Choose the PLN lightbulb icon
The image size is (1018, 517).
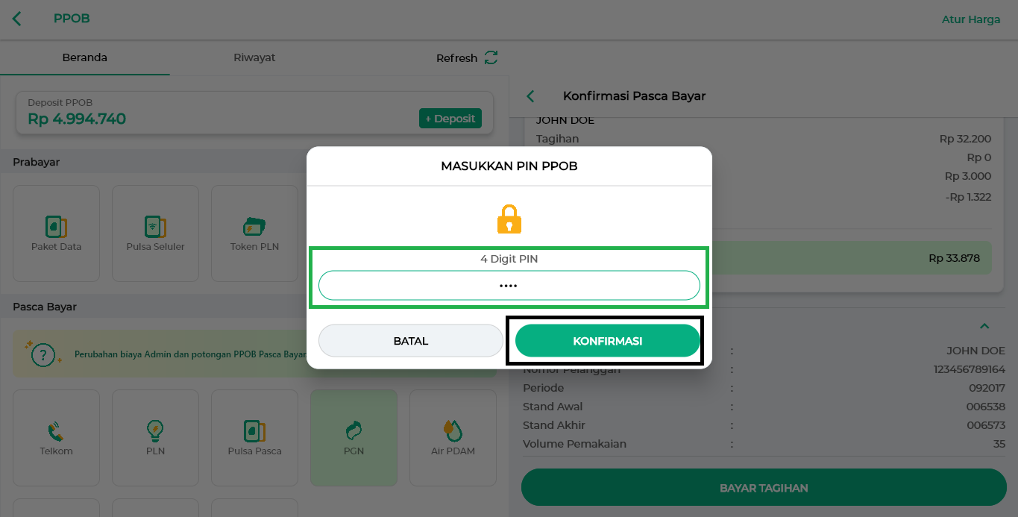pos(155,437)
